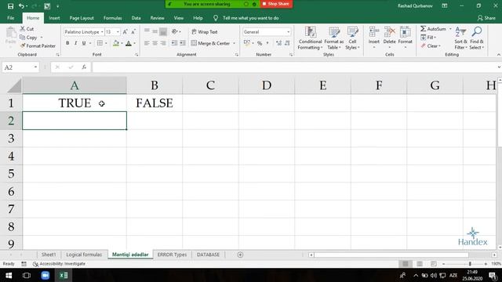Increase the cell indent

(x=183, y=43)
